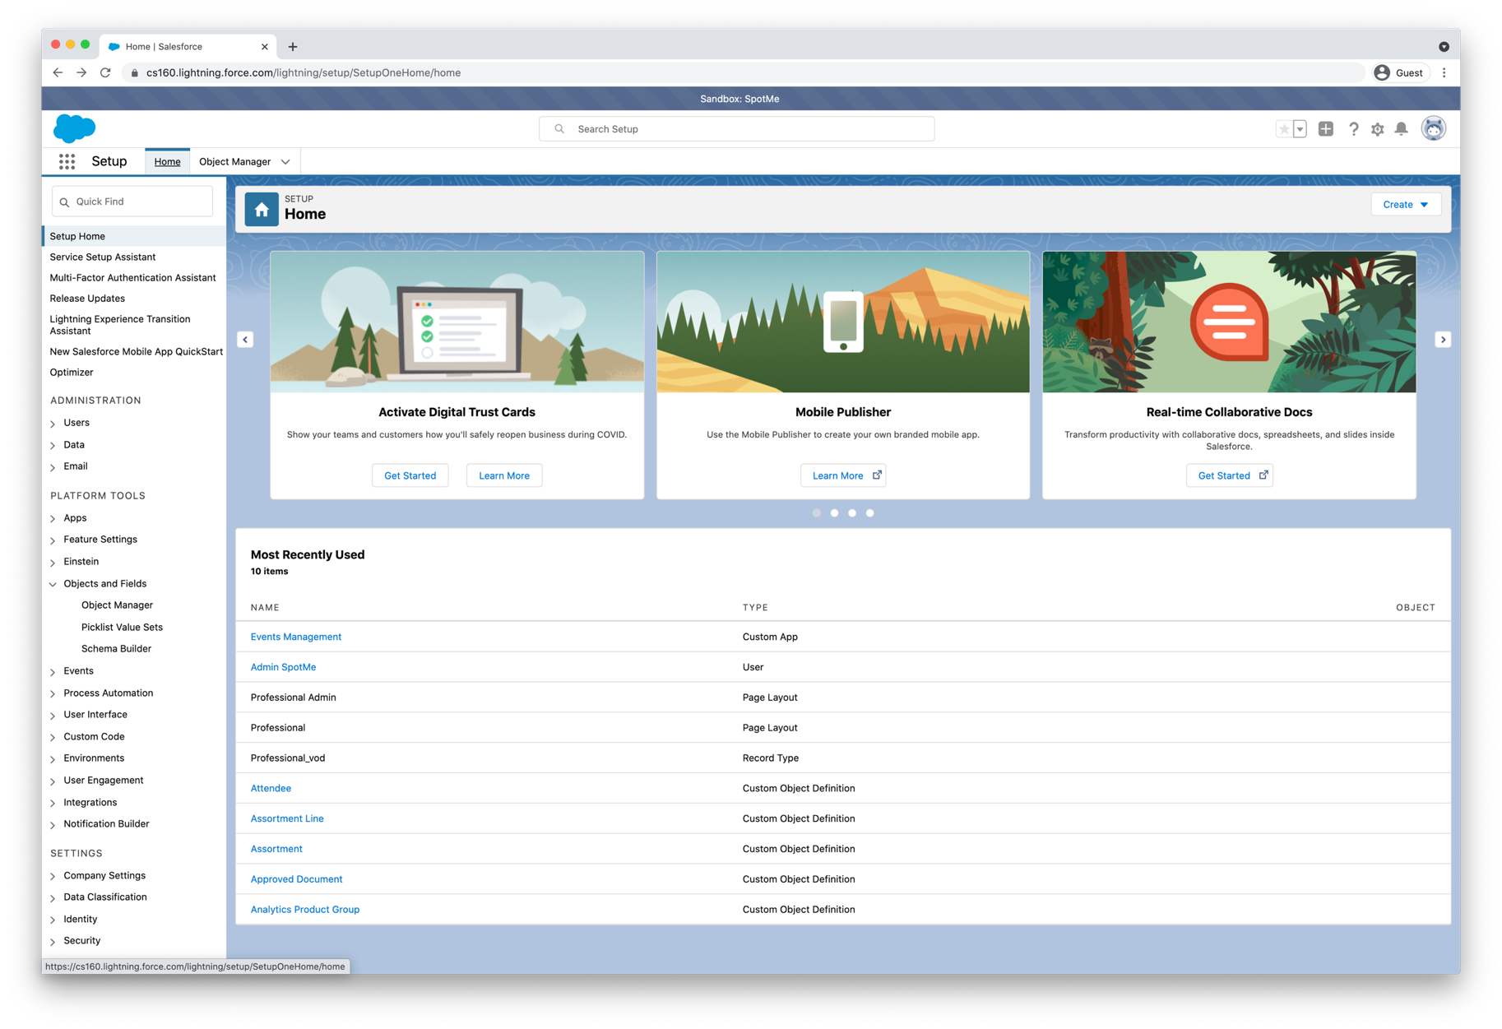Open the user profile avatar
1502x1029 pixels.
tap(1433, 128)
